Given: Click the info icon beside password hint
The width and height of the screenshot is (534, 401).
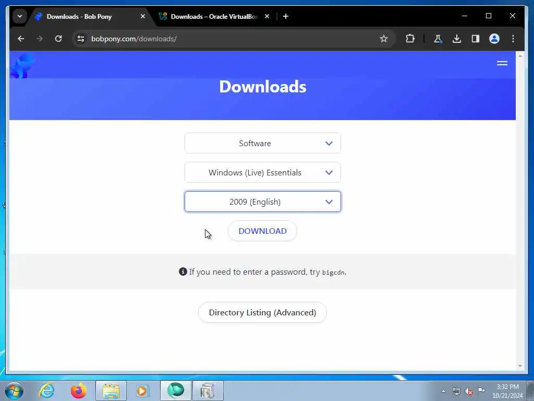Looking at the screenshot, I should click(x=183, y=272).
